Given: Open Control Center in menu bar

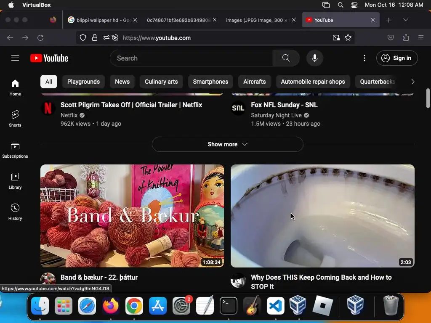Looking at the screenshot, I should 354,5.
